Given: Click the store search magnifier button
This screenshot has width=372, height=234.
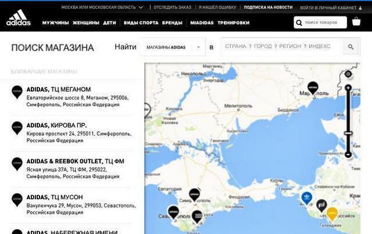Looking at the screenshot, I should [351, 47].
